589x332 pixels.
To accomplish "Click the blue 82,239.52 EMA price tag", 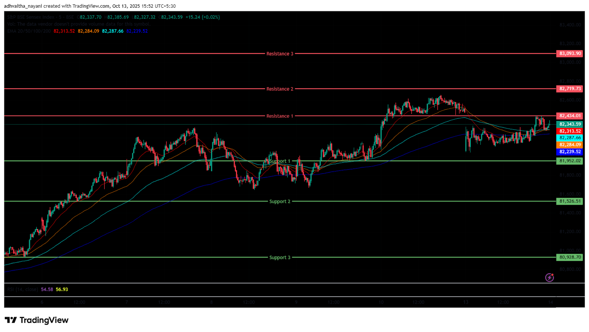I will [x=570, y=152].
